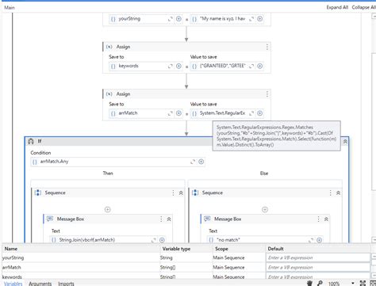The image size is (376, 286).
Task: Switch to the Imports tab
Action: (66, 284)
